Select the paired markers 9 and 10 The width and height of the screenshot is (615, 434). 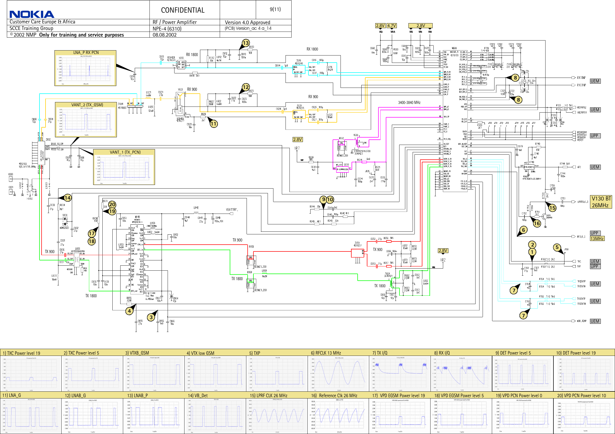(x=326, y=199)
